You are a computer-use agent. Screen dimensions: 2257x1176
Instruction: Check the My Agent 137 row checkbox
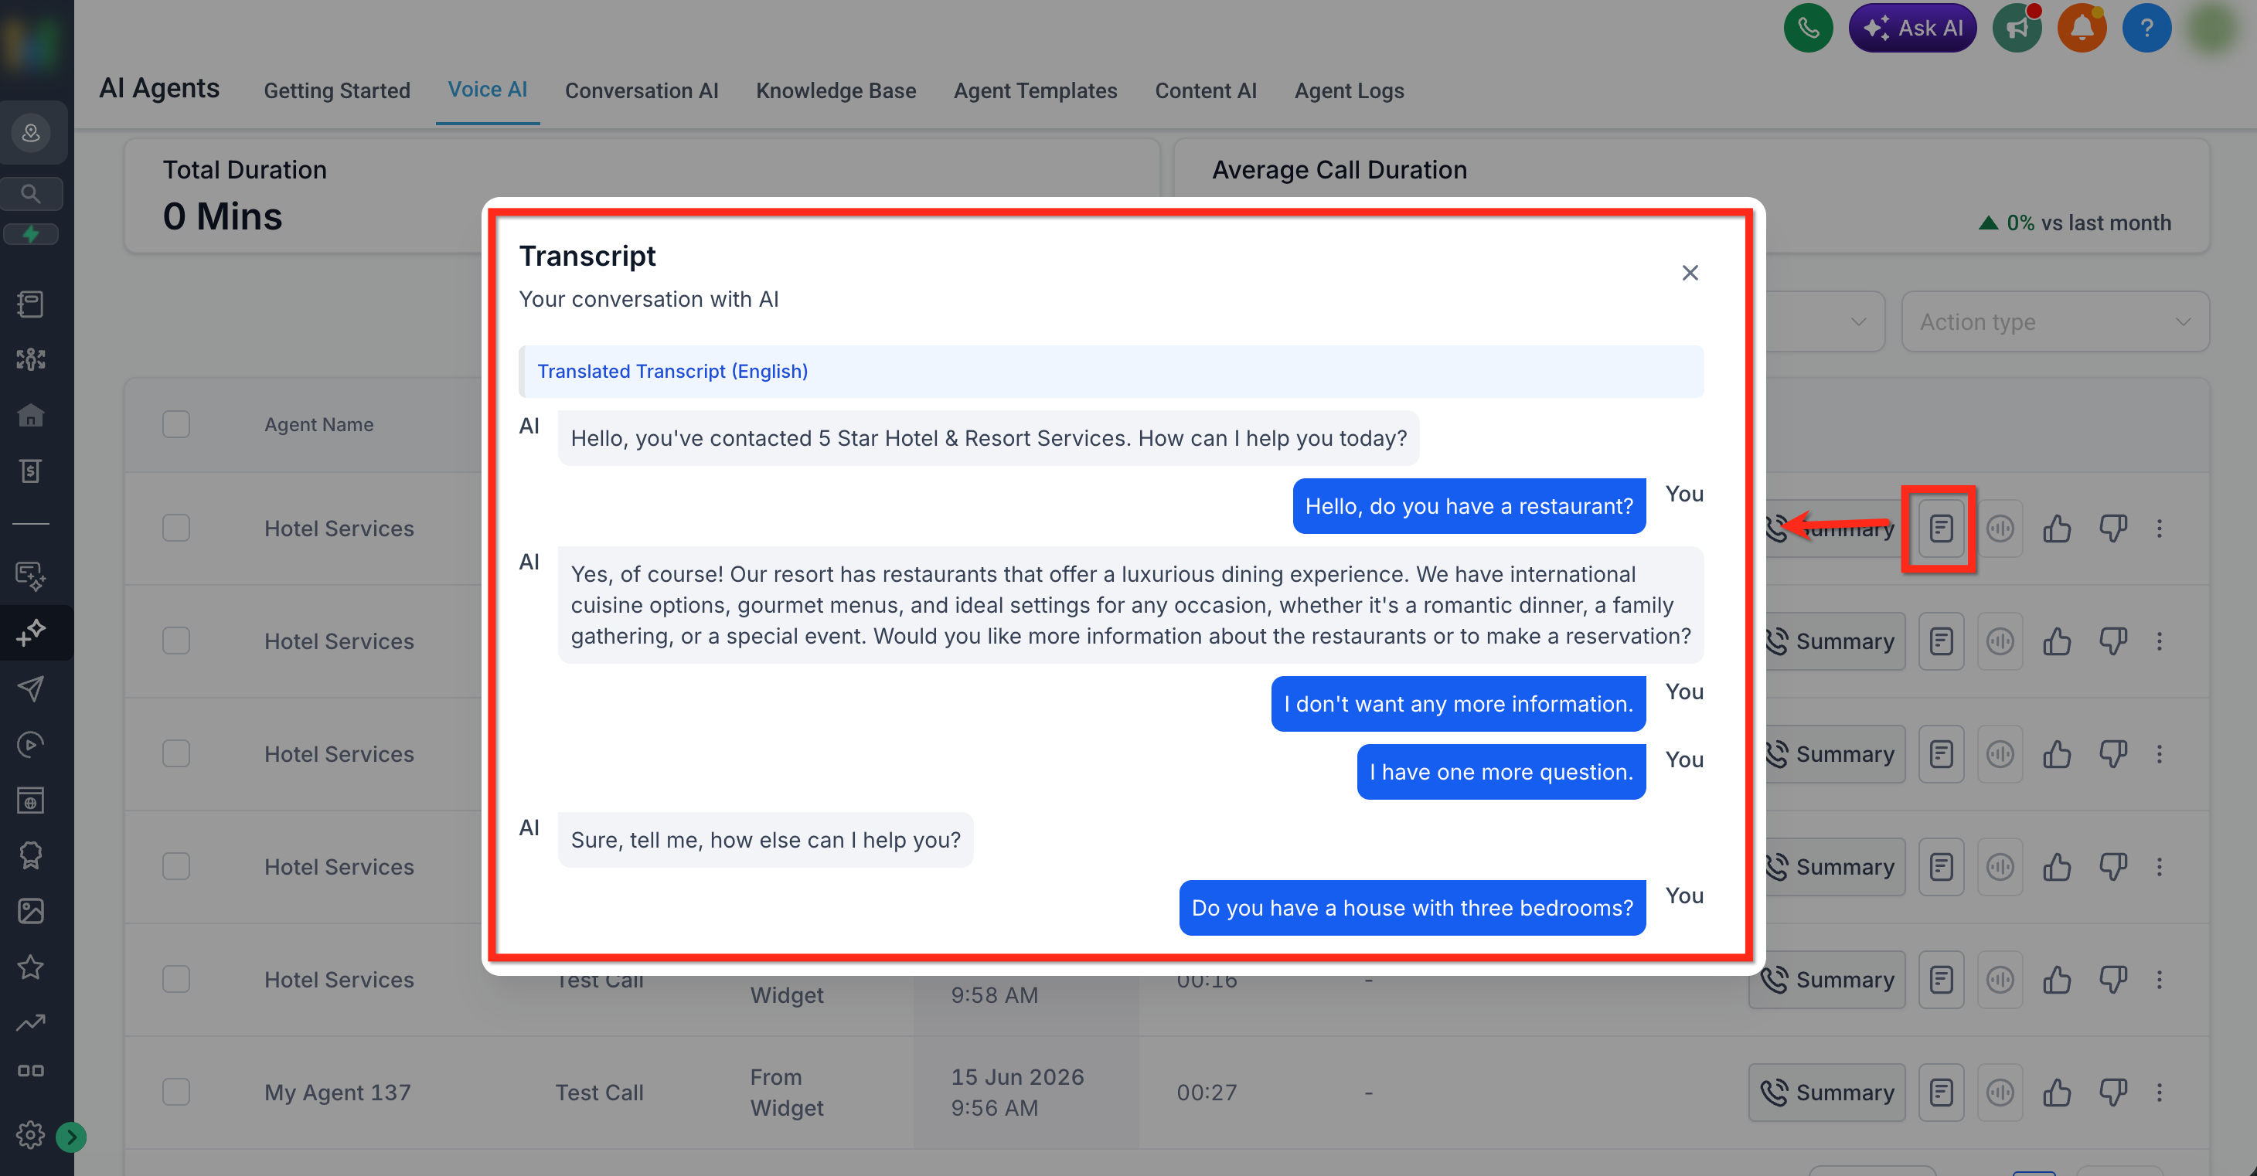tap(175, 1092)
